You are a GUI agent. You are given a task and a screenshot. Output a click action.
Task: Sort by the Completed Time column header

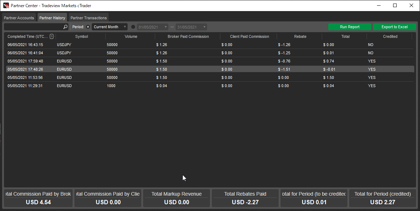coord(30,36)
